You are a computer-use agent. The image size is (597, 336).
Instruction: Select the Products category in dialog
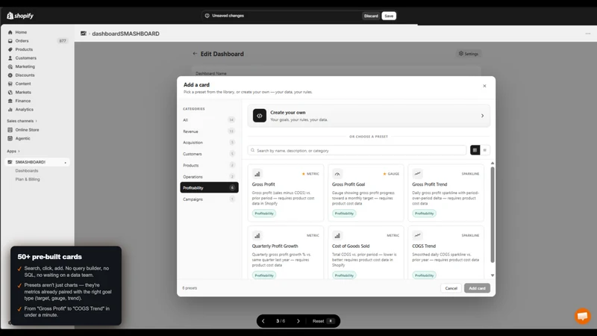(209, 165)
